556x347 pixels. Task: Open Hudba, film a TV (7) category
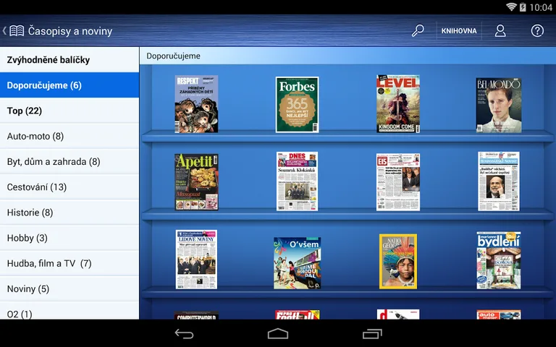[69, 263]
